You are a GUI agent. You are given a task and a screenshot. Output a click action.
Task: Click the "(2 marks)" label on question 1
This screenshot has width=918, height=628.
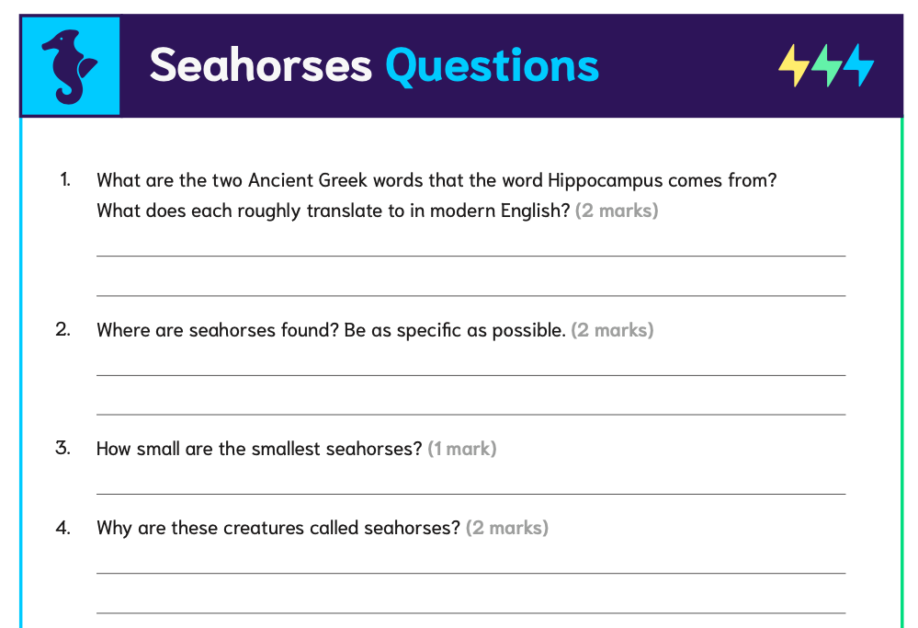coord(617,211)
